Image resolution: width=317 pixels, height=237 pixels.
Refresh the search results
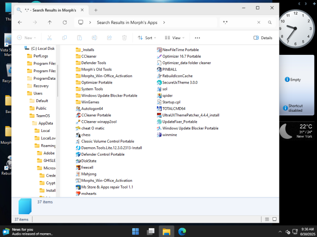tap(65, 22)
